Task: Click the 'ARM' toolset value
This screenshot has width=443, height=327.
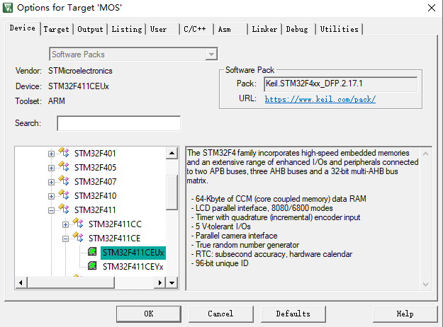Action: [x=57, y=101]
